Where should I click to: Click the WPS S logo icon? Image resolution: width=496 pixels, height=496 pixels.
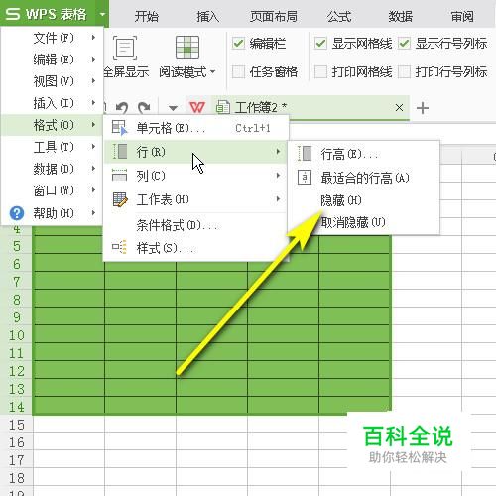coord(13,14)
